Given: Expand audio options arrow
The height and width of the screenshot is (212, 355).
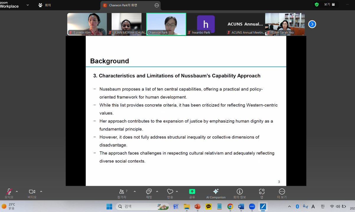Looking at the screenshot, I should [x=17, y=192].
